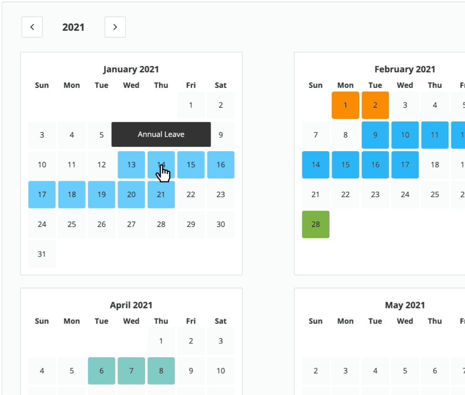Screen dimensions: 465x395
Task: Select January 31 date cell
Action: (x=42, y=254)
